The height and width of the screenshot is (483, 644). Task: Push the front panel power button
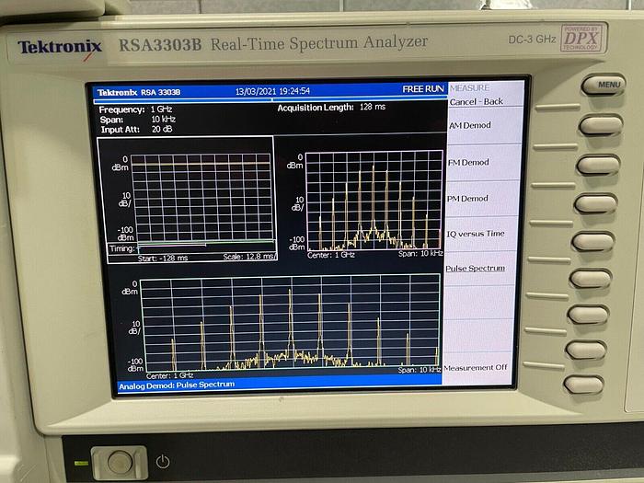point(119,463)
